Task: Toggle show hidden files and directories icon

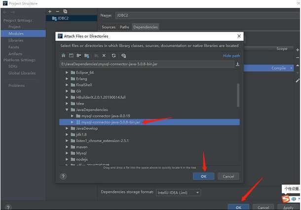Action: click(x=124, y=56)
